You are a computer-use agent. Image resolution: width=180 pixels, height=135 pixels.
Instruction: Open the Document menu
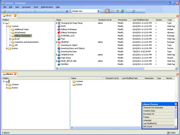[26, 7]
